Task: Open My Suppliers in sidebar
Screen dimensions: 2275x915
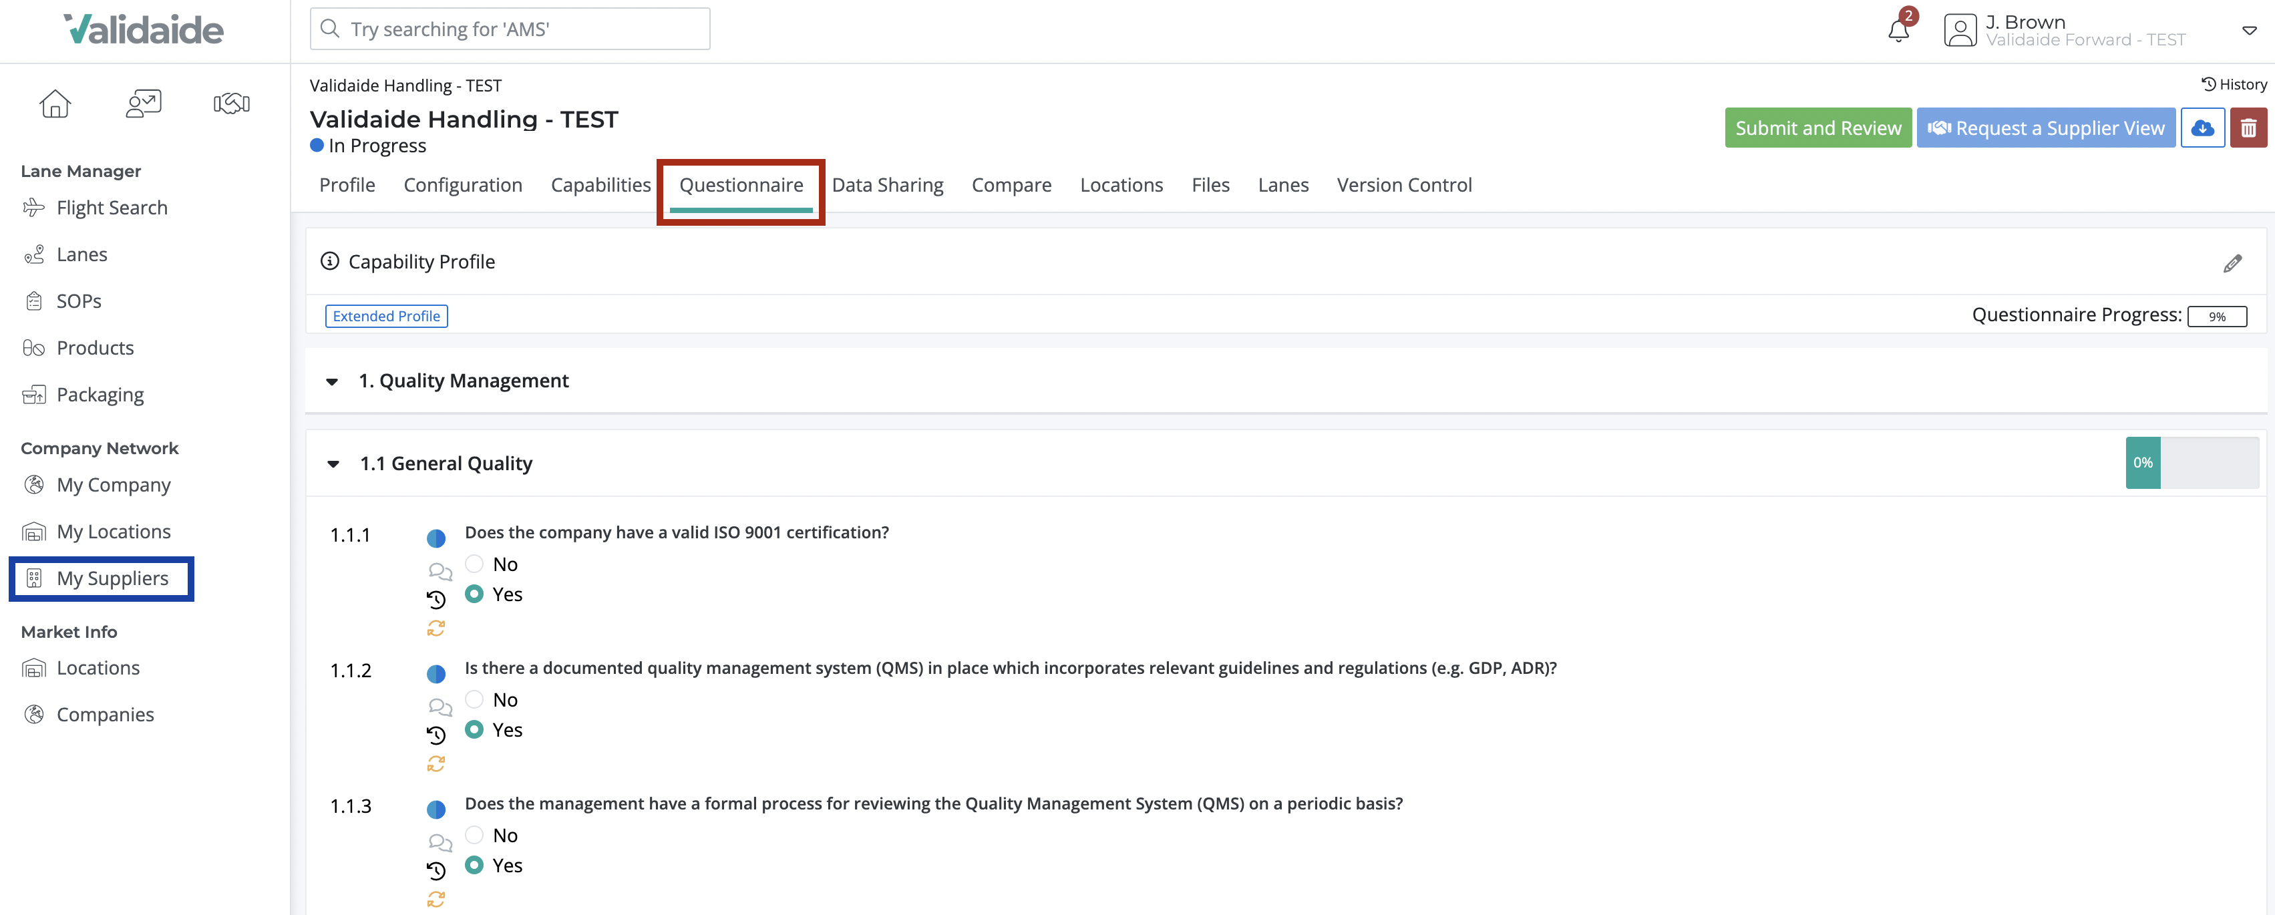Action: click(112, 578)
